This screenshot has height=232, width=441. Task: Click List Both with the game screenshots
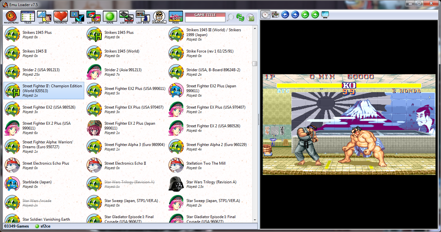pyautogui.click(x=143, y=17)
